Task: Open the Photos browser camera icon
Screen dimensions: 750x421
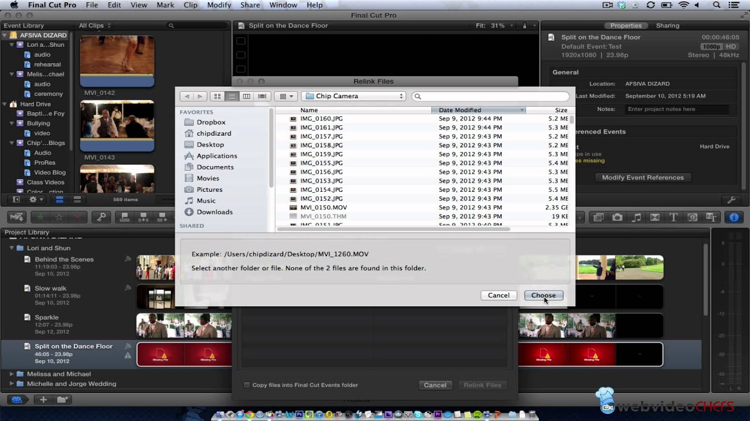Action: tap(617, 218)
